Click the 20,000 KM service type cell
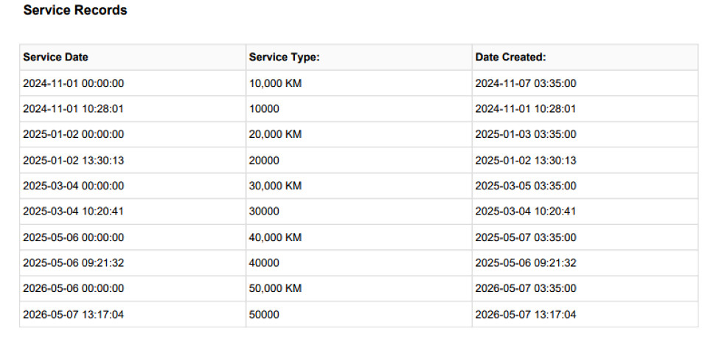Viewport: 708px width, 359px height. pyautogui.click(x=275, y=135)
